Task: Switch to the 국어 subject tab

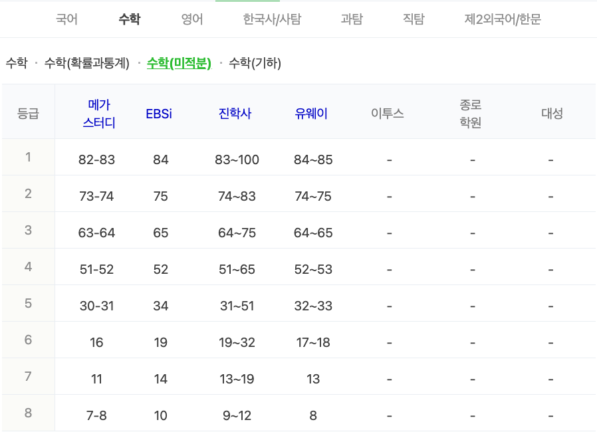Action: point(66,19)
